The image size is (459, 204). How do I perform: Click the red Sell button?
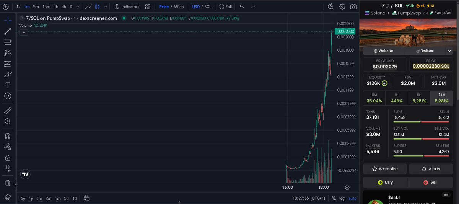pos(431,182)
